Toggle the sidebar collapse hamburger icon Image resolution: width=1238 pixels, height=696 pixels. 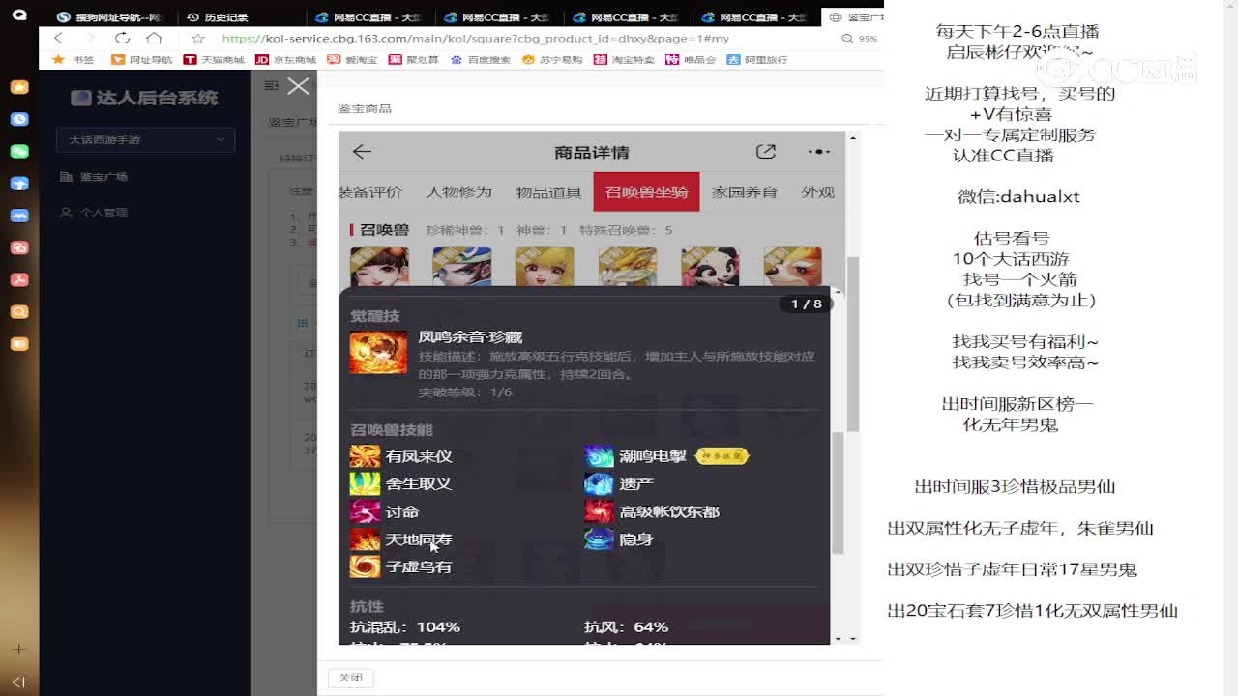pyautogui.click(x=272, y=85)
